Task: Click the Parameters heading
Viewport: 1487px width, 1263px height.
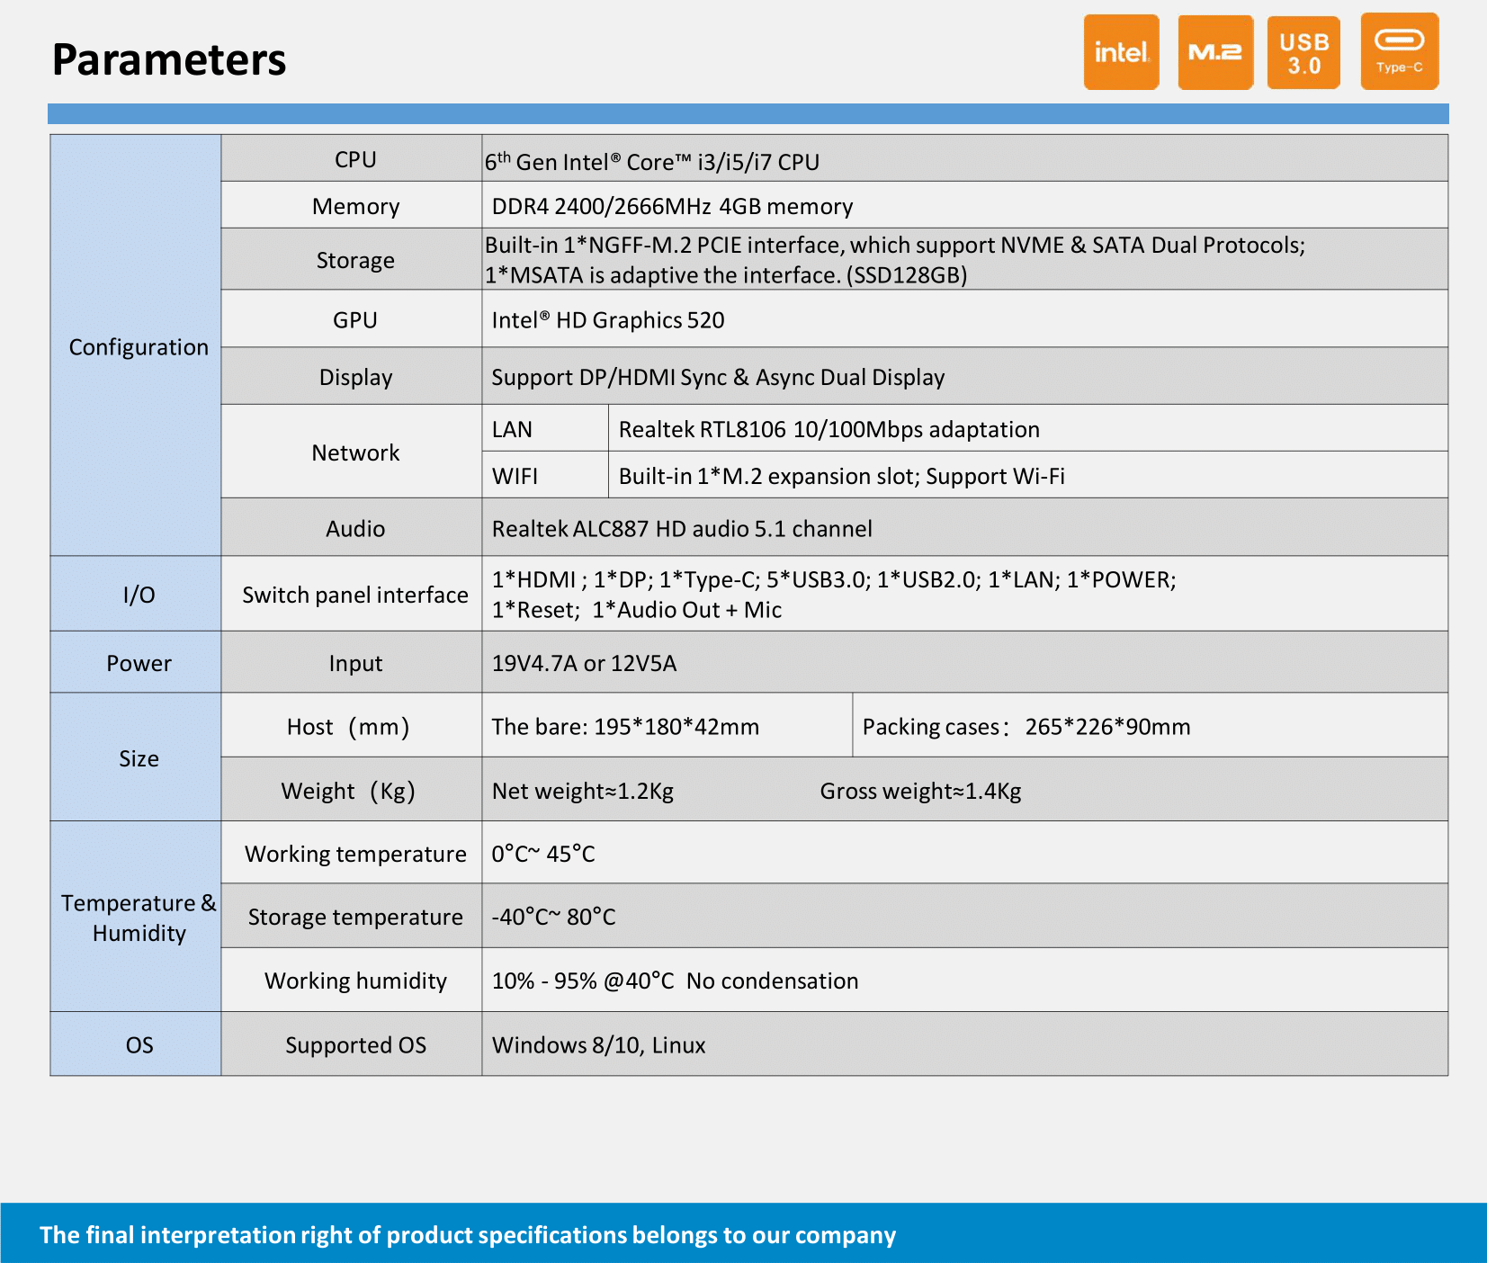Action: click(x=169, y=59)
